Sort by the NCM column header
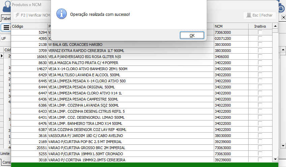Image resolution: width=286 pixels, height=167 pixels. click(231, 26)
